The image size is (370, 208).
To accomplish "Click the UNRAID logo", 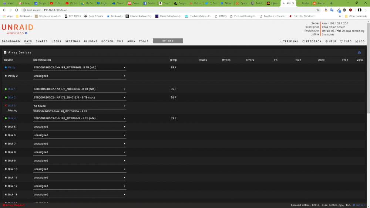I will click(x=17, y=27).
